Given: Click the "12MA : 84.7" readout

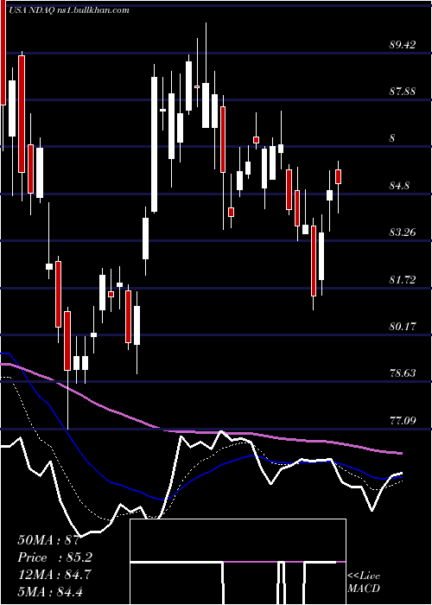Looking at the screenshot, I should [x=54, y=574].
